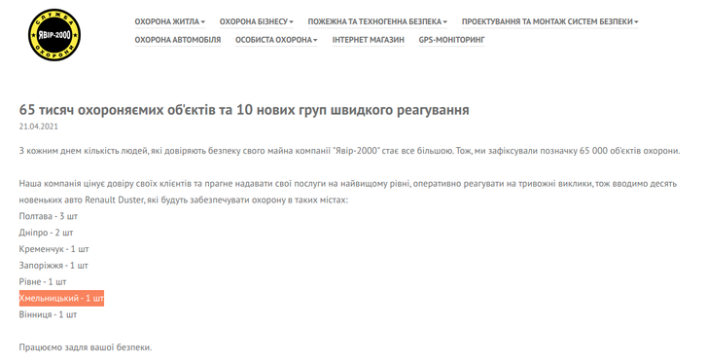Viewport: 707px width, 363px height.
Task: Expand Проектування та монтаж систем безпеки menu
Action: pyautogui.click(x=550, y=21)
